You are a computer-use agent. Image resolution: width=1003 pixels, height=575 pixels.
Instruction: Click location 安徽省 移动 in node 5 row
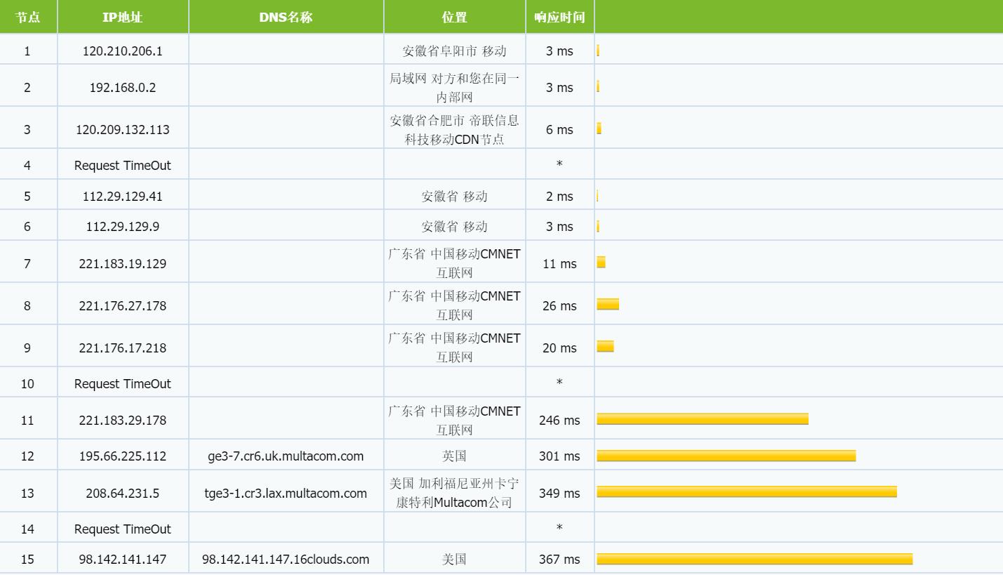[x=454, y=197]
